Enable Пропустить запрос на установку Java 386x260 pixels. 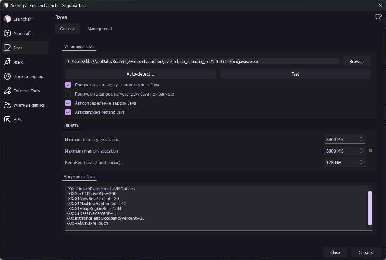[68, 94]
